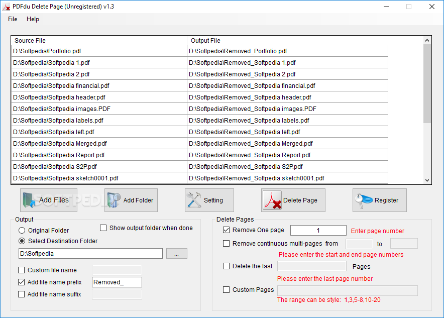Select the Softpedia 1.pdf source row

(x=99, y=63)
